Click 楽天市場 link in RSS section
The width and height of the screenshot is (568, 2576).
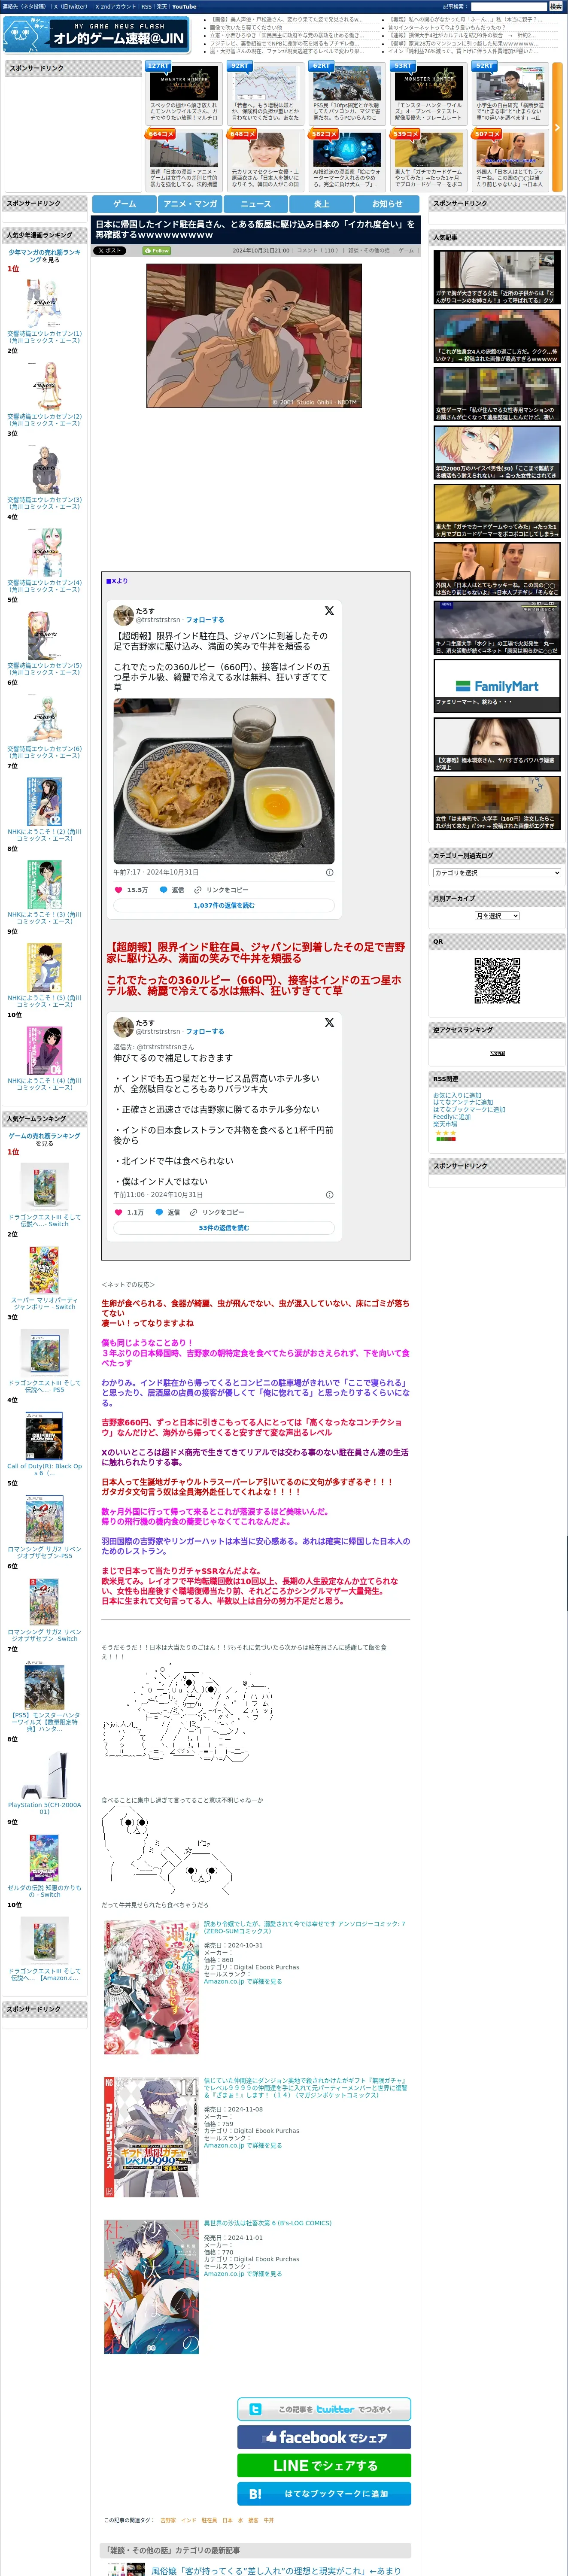click(x=445, y=1124)
